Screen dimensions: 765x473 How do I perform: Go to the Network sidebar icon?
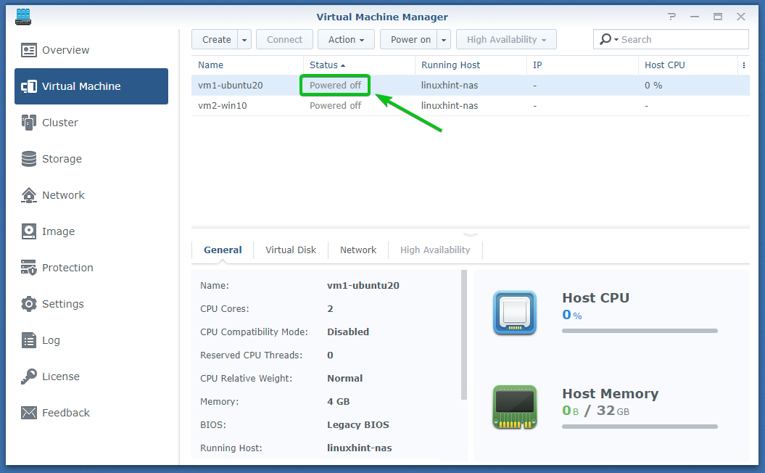(29, 195)
